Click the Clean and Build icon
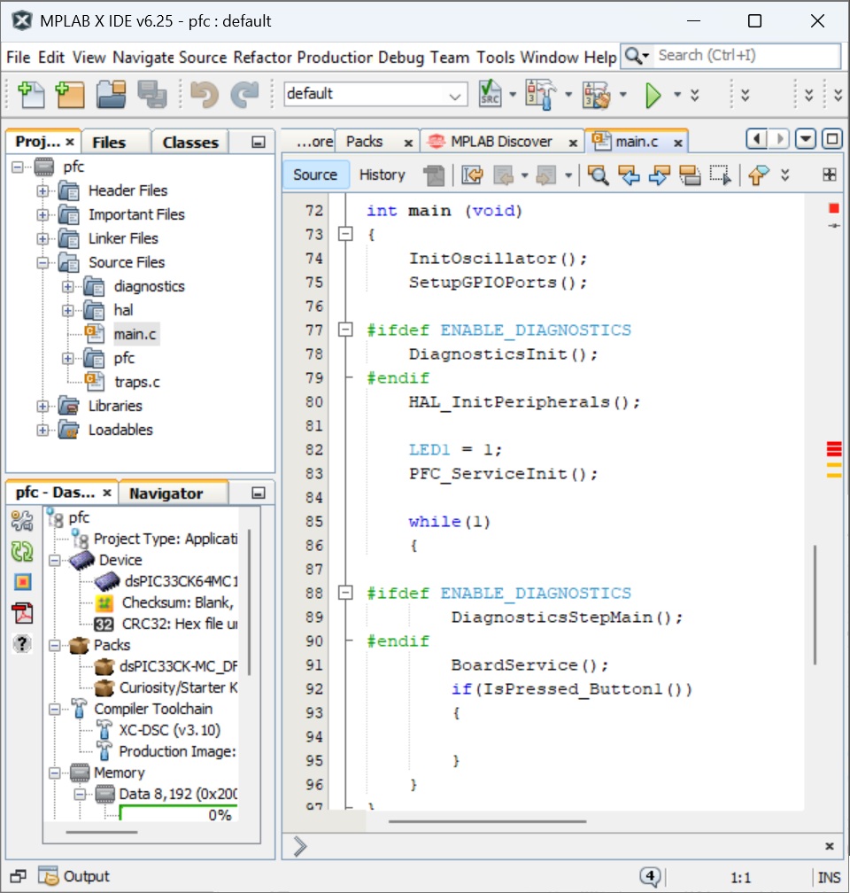This screenshot has width=850, height=893. coord(596,94)
